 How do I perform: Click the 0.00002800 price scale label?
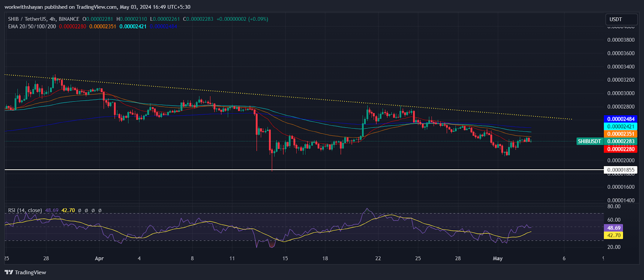point(621,107)
